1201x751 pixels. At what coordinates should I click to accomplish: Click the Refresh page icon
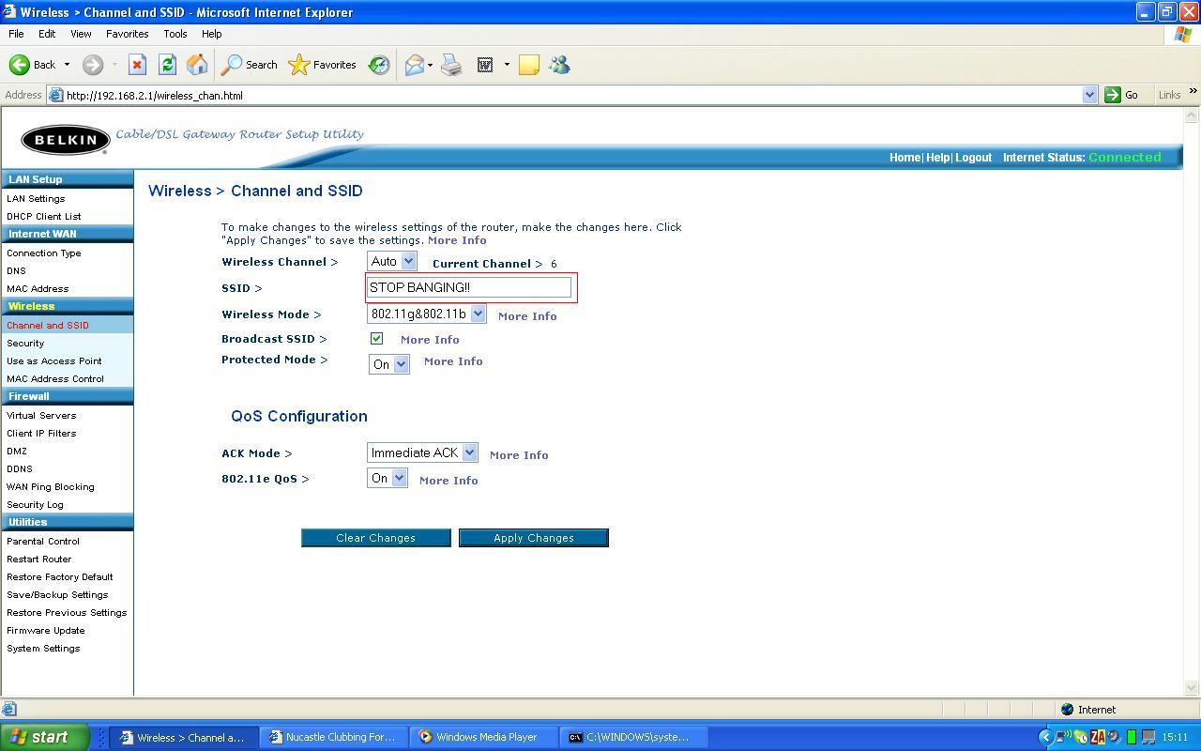167,65
